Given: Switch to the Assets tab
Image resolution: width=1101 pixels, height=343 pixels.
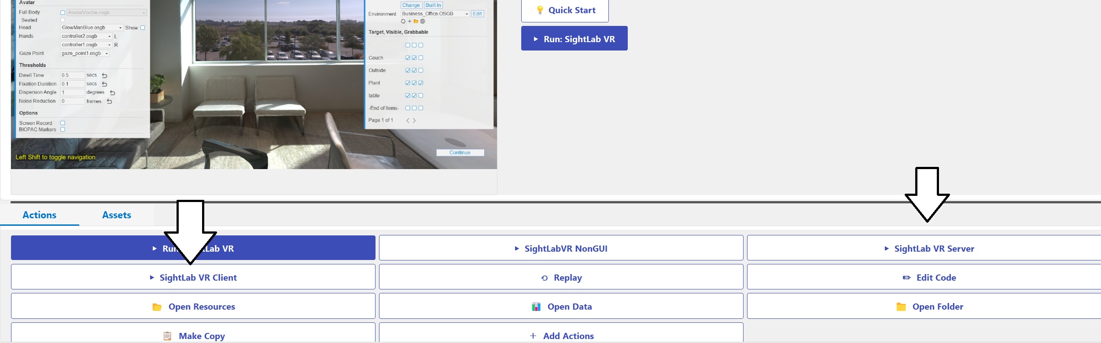Looking at the screenshot, I should tap(117, 215).
